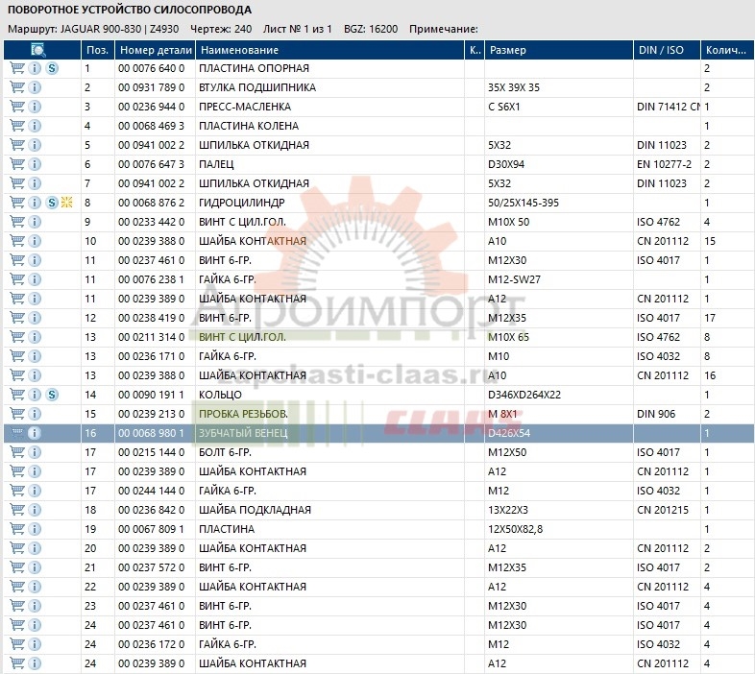Sort by Наименование column header
The height and width of the screenshot is (674, 755).
coord(329,50)
